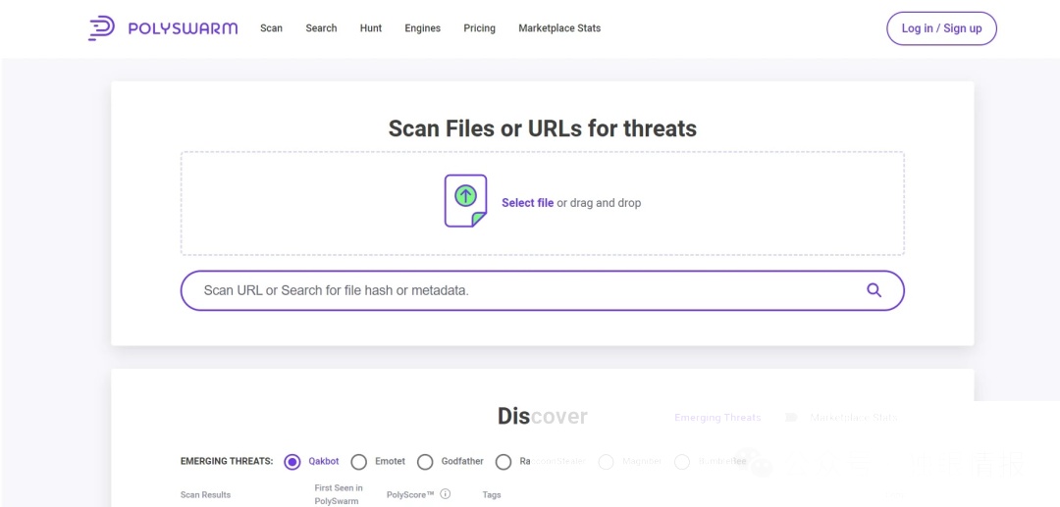Select the Qakbot radio button
Viewport: 1060px width, 507px height.
(292, 462)
